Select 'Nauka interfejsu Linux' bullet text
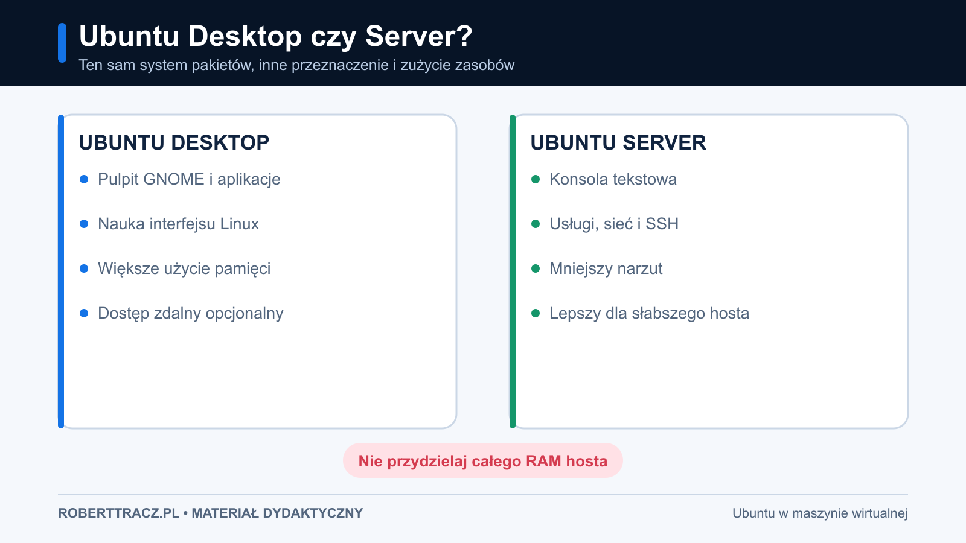 (178, 224)
